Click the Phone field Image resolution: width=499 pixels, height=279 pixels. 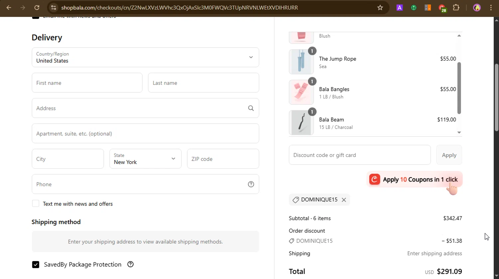coord(145,184)
